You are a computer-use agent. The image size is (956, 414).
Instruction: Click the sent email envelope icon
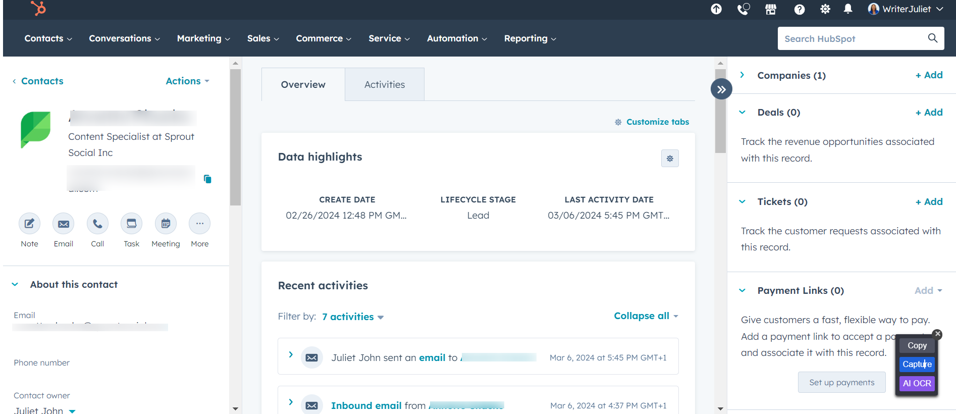pos(312,357)
